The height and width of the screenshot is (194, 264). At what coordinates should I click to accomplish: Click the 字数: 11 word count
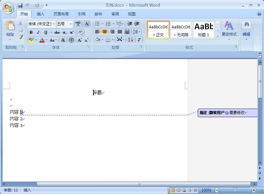point(11,190)
